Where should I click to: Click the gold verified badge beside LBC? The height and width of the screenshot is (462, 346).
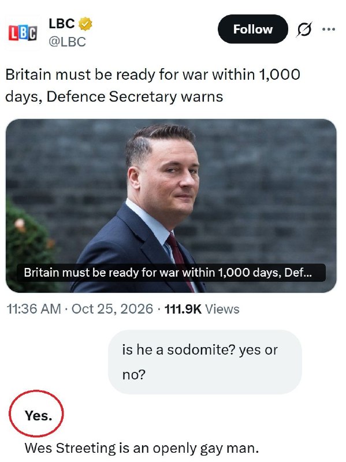pyautogui.click(x=85, y=24)
